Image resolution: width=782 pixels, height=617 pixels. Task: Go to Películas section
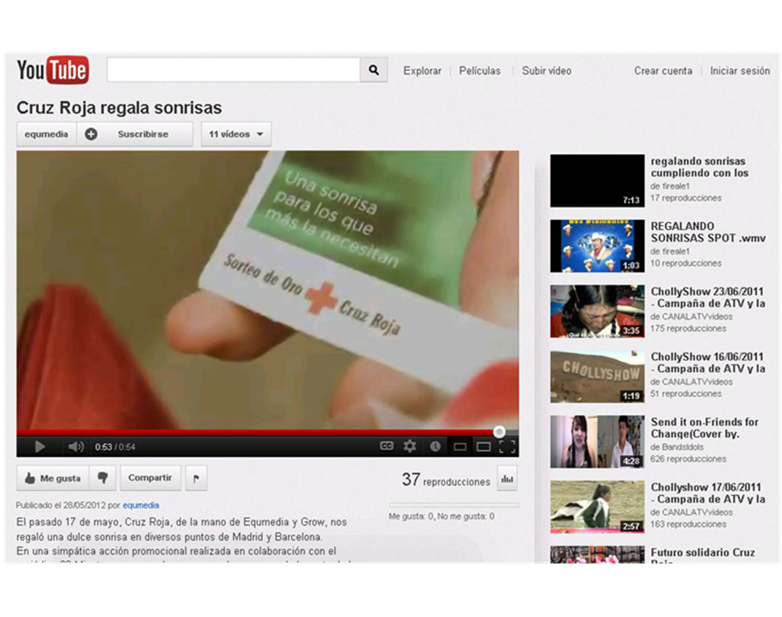click(479, 71)
